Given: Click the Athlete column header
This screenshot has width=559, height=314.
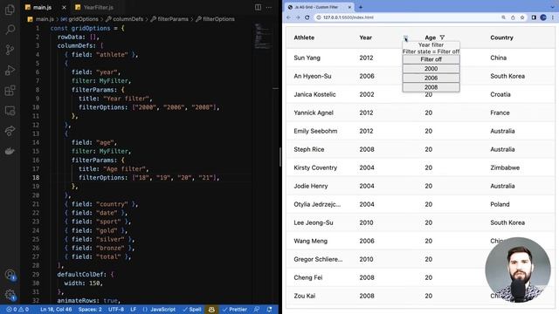Looking at the screenshot, I should pos(304,38).
